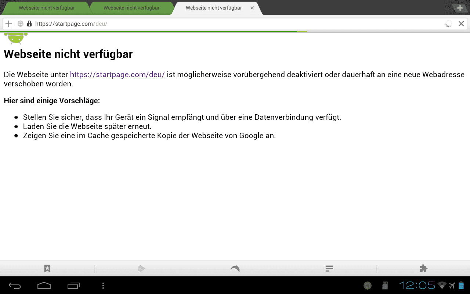
Task: Tap the Android home button
Action: point(44,286)
